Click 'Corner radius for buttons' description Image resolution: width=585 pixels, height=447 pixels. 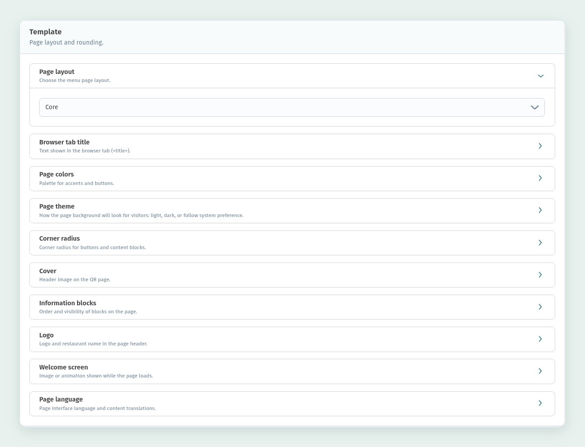pyautogui.click(x=93, y=247)
